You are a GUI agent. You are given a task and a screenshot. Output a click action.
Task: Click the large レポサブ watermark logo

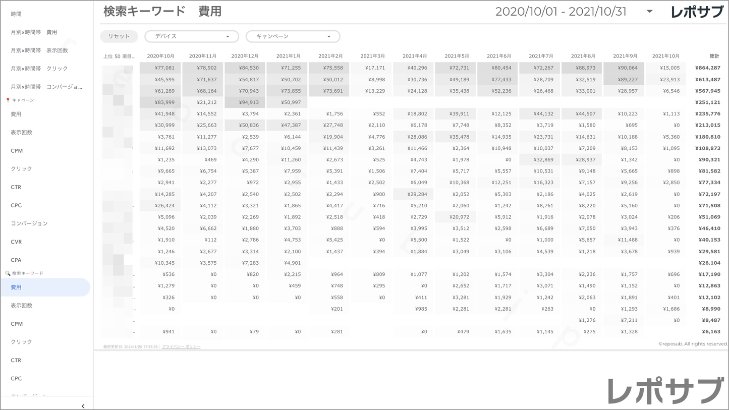(665, 390)
